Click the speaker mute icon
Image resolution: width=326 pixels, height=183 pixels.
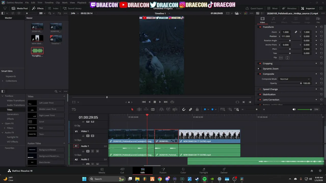click(294, 110)
